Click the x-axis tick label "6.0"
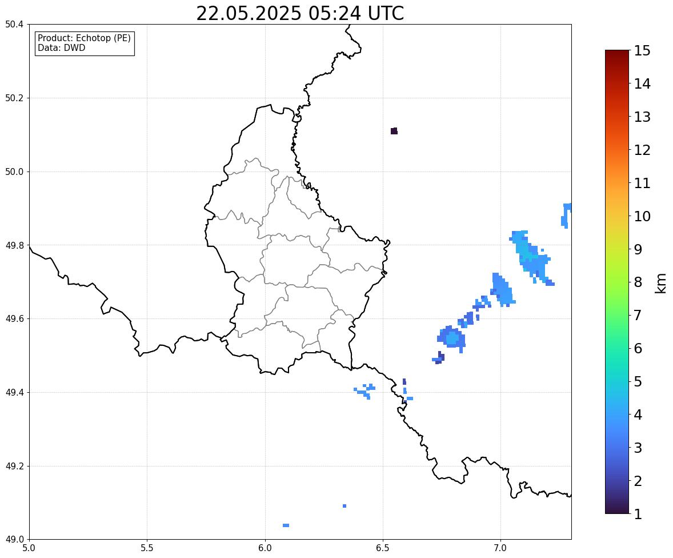This screenshot has height=558, width=673. (265, 548)
